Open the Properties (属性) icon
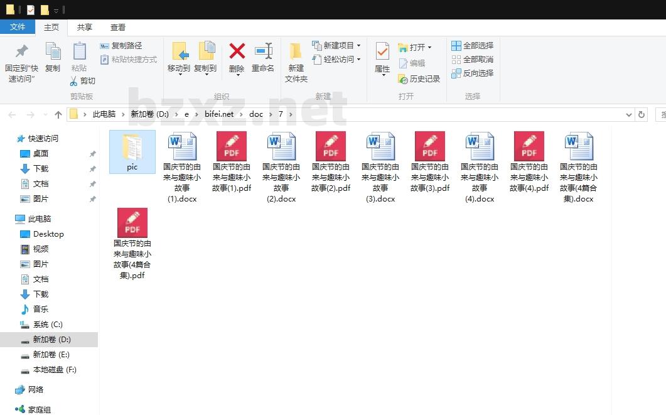The width and height of the screenshot is (666, 415). [382, 51]
